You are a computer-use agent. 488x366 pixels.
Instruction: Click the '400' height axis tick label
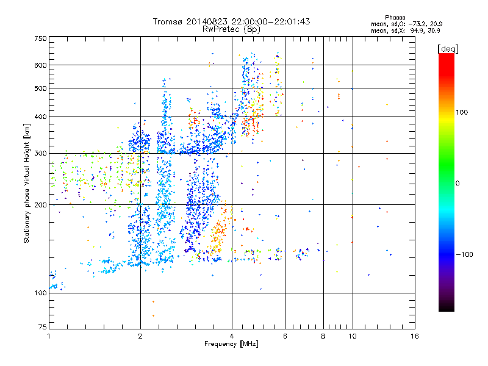tap(41, 117)
